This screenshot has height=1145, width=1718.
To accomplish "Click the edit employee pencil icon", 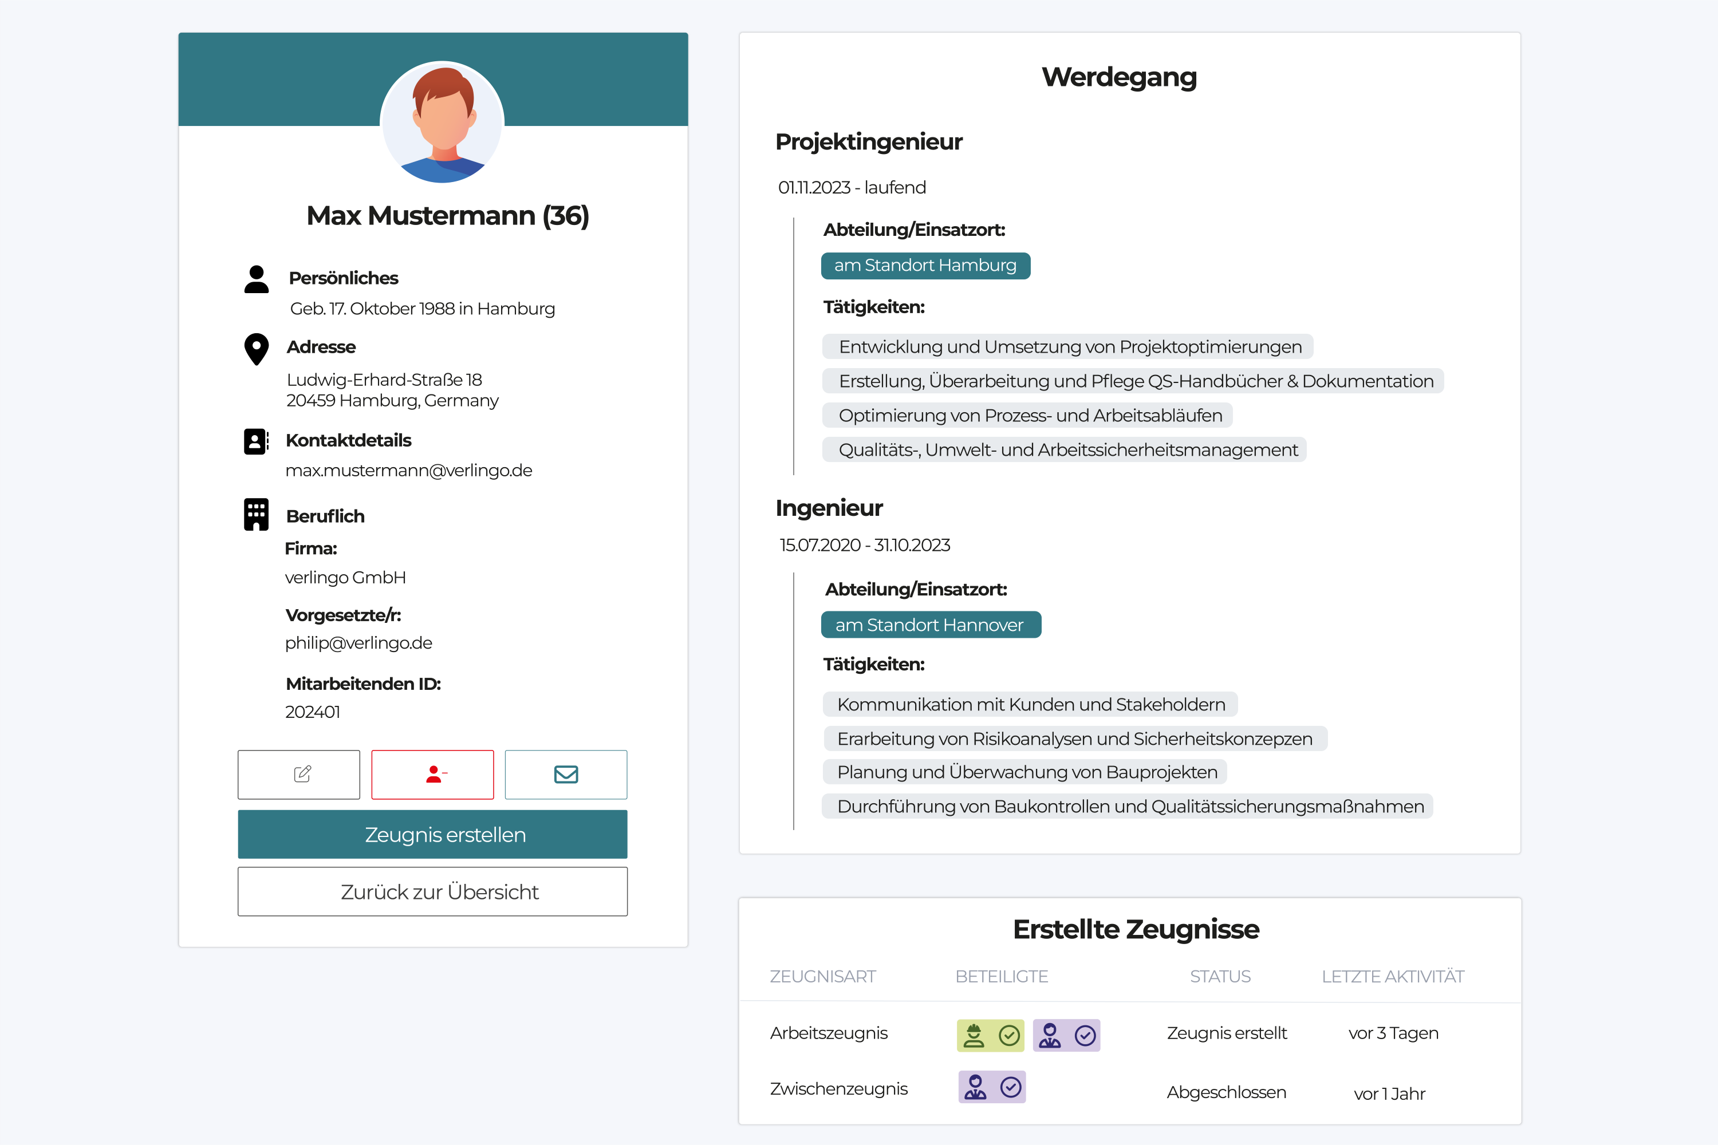I will 299,774.
